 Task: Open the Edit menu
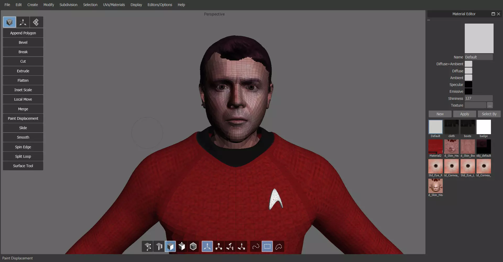point(19,5)
